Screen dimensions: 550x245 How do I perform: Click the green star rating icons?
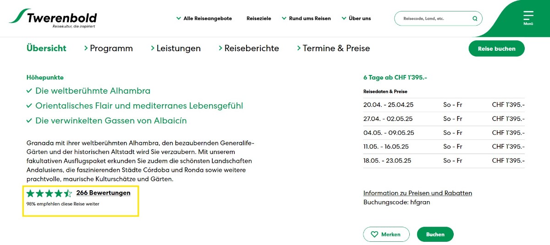click(x=49, y=193)
